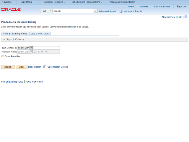
Task: Collapse the Search Criteria section
Action: pyautogui.click(x=4, y=39)
